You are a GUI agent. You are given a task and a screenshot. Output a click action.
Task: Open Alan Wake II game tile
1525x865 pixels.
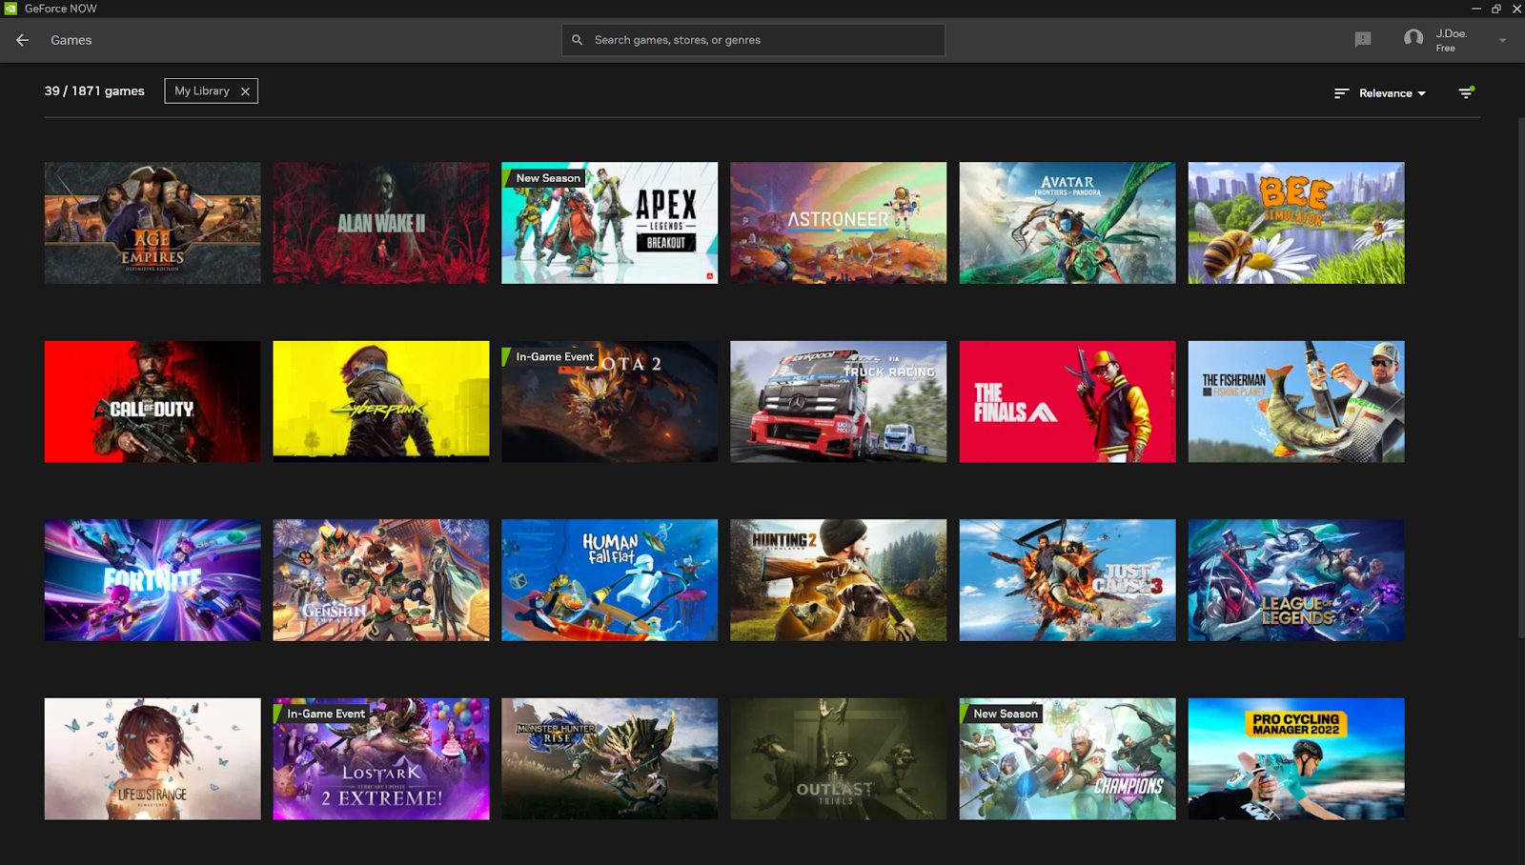[x=381, y=223]
